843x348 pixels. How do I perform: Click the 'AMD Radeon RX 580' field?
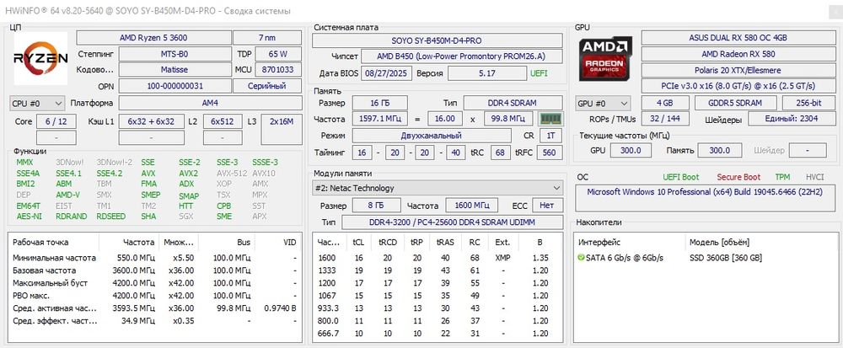point(738,54)
